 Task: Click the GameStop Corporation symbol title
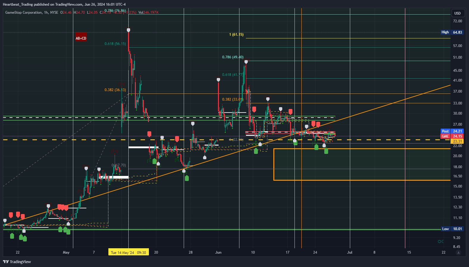click(x=24, y=13)
